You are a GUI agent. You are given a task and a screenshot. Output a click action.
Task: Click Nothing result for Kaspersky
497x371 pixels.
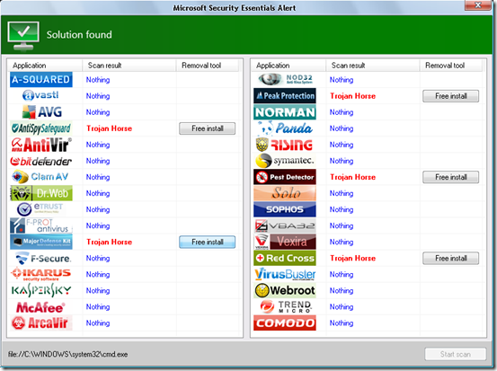(x=98, y=290)
